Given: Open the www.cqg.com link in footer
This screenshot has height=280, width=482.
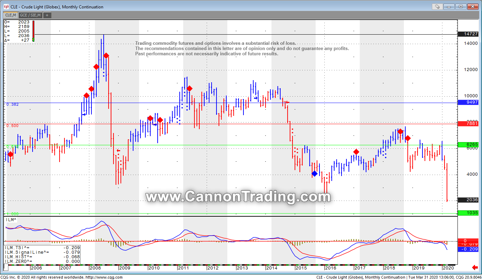Looking at the screenshot, I should pos(104,278).
